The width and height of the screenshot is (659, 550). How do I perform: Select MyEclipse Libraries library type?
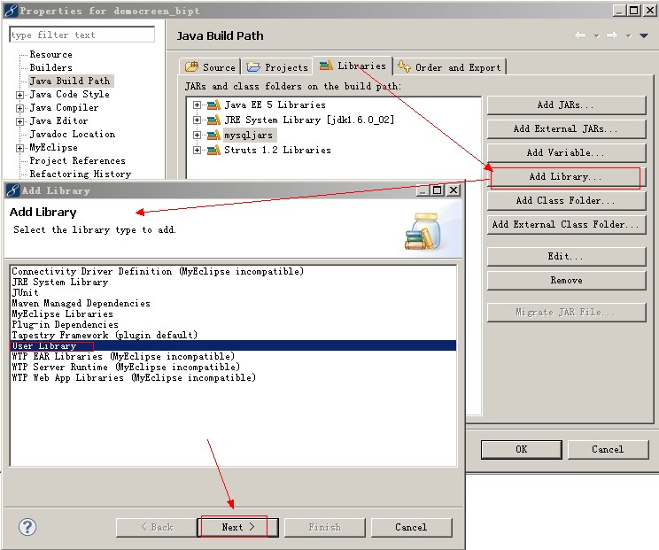tap(233, 314)
